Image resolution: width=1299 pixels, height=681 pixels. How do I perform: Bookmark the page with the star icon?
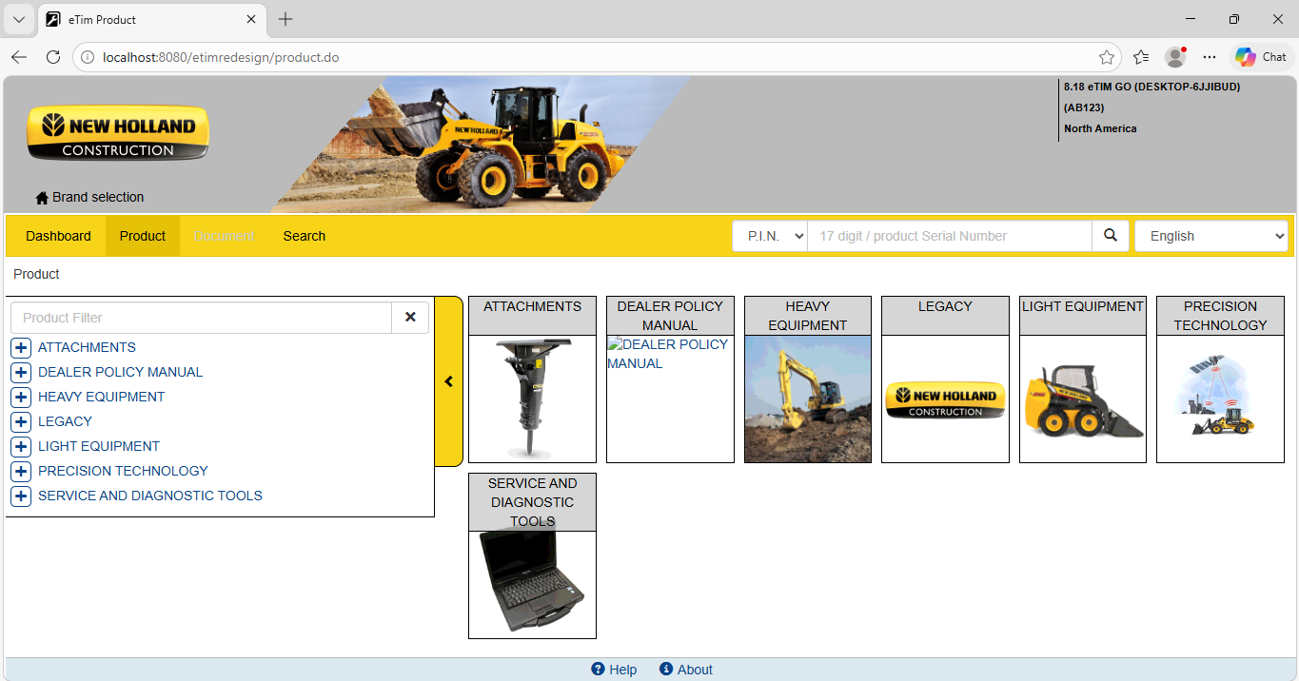[x=1107, y=57]
